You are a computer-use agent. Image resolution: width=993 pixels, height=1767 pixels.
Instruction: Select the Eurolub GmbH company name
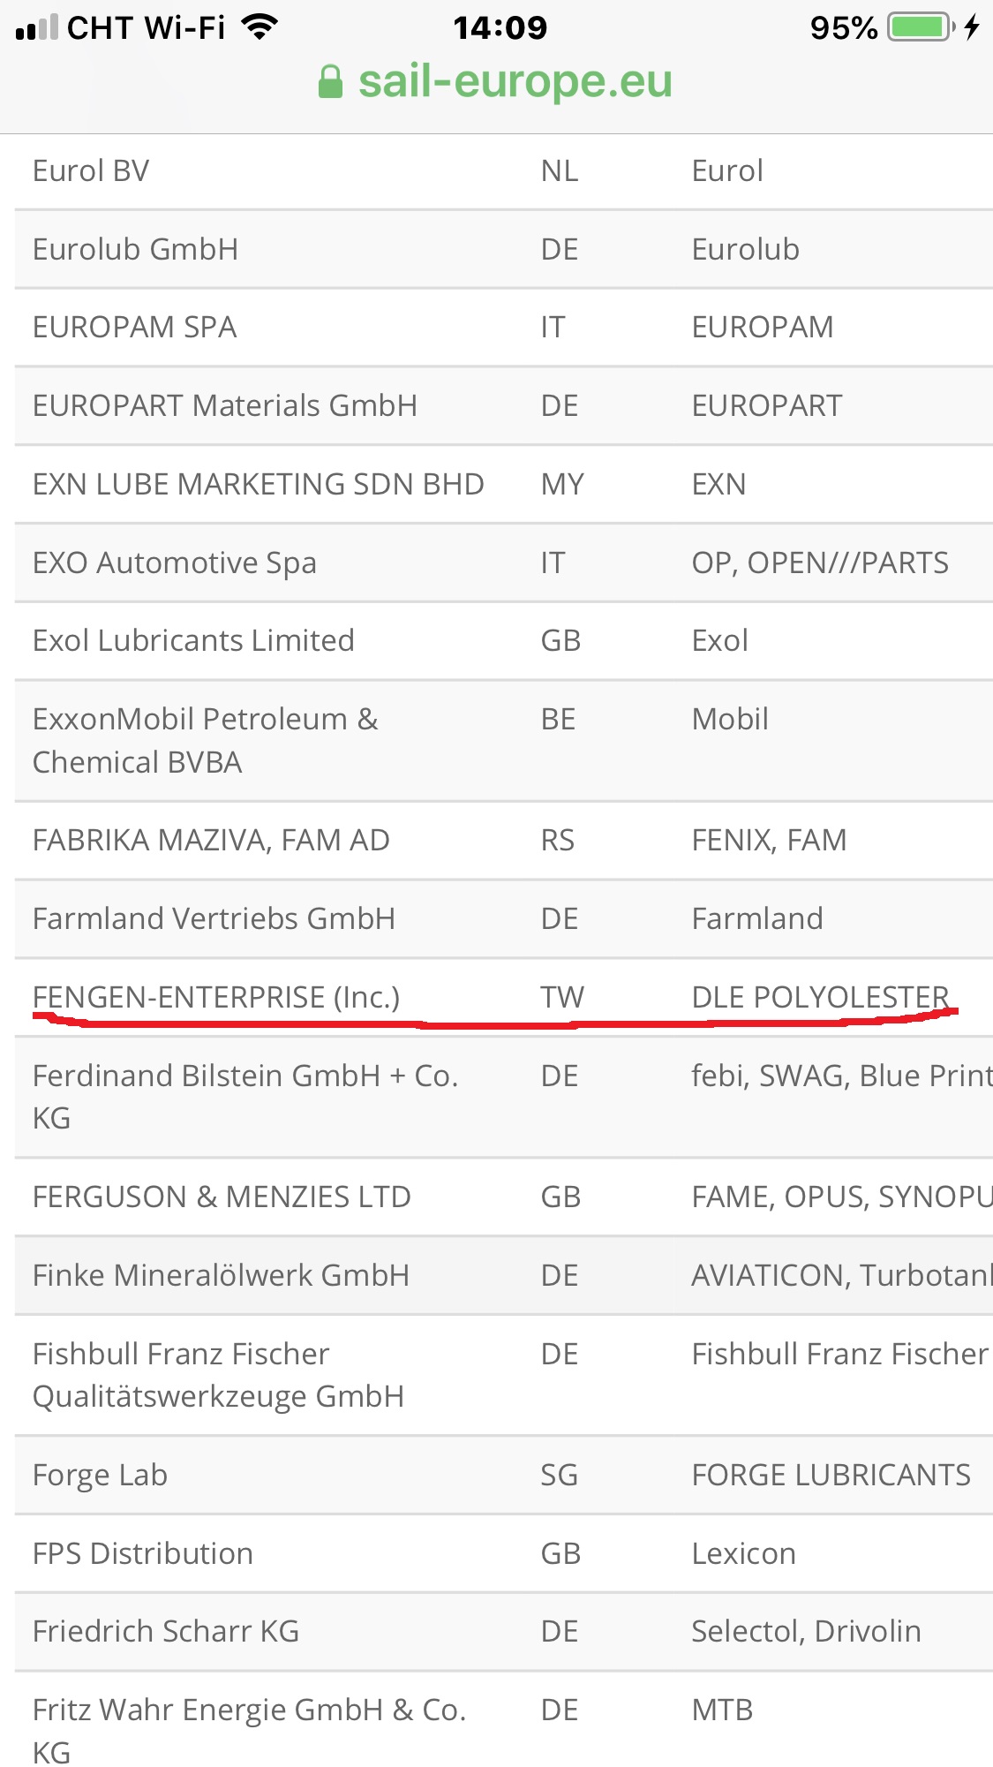[136, 250]
